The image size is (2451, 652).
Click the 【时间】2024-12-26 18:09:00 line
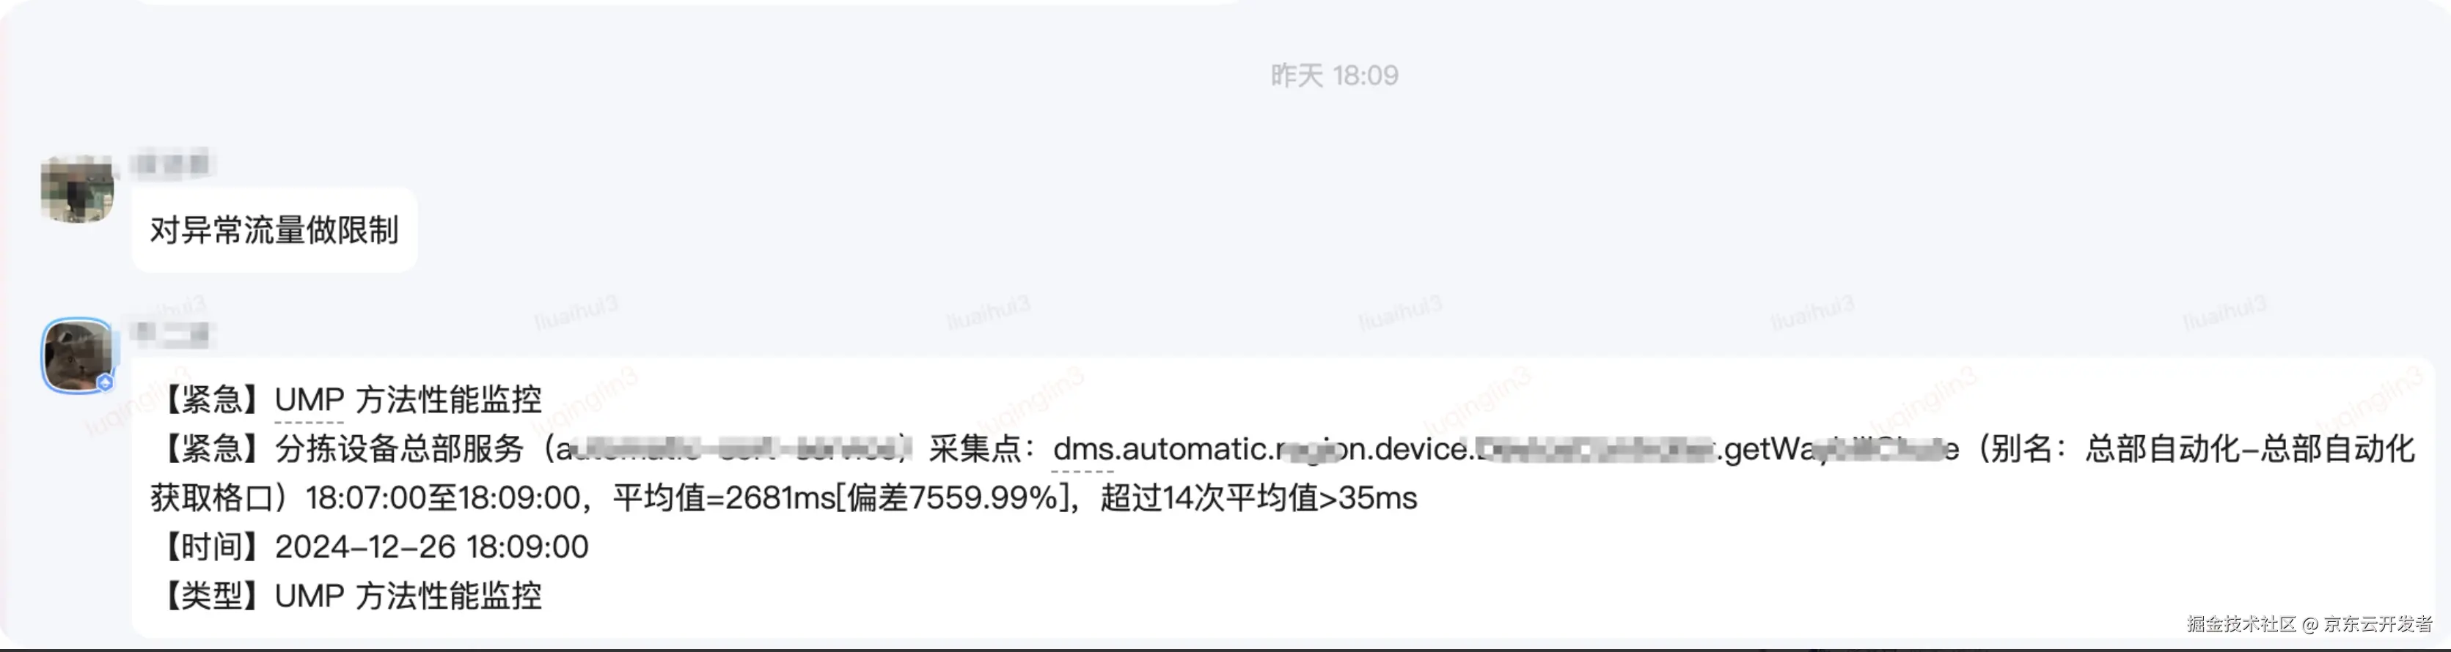(x=371, y=547)
